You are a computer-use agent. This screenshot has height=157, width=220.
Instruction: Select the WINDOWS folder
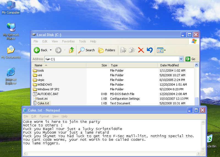click(x=42, y=85)
